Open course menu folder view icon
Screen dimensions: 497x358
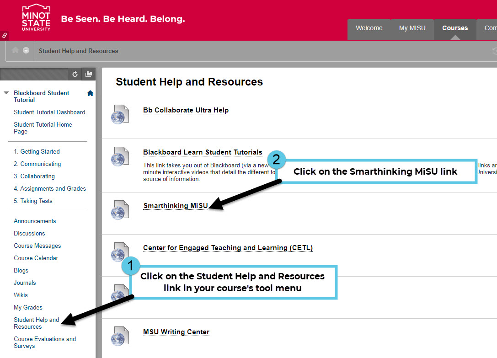coord(89,74)
